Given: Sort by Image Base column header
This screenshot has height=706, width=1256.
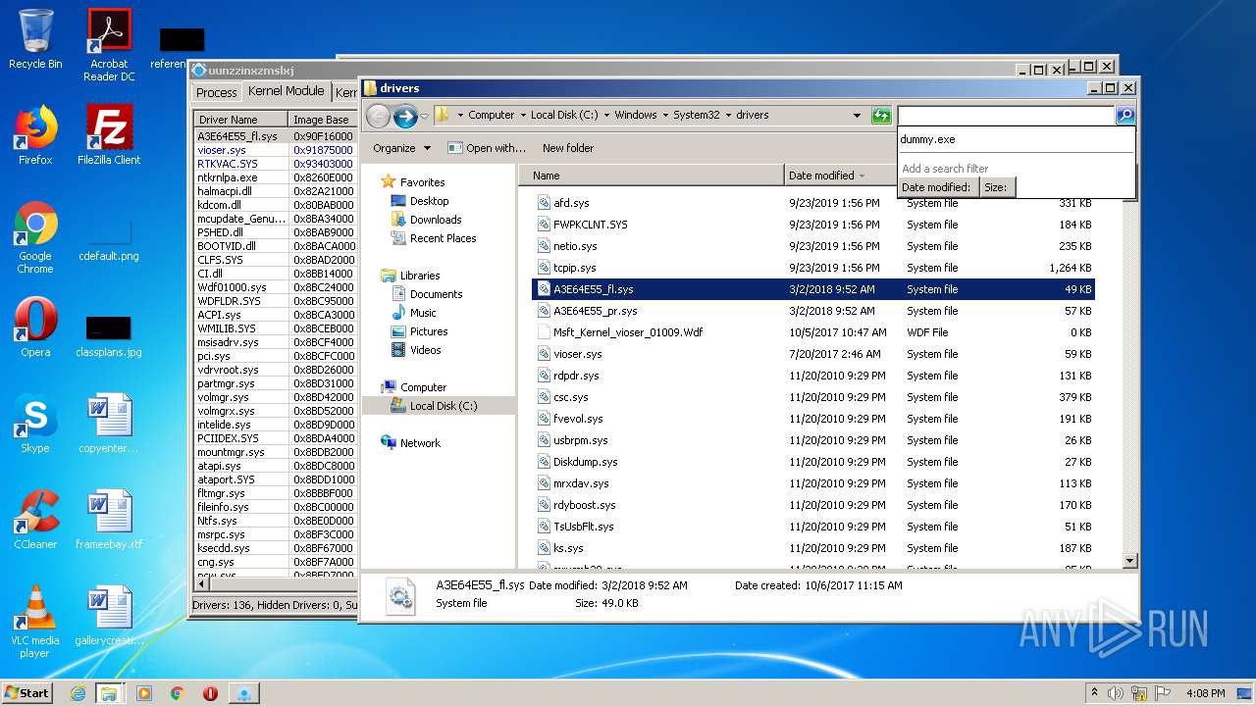Looking at the screenshot, I should (323, 120).
